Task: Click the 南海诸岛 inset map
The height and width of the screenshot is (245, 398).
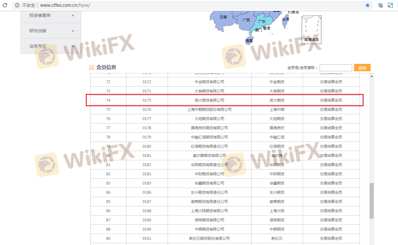Action: [x=311, y=29]
